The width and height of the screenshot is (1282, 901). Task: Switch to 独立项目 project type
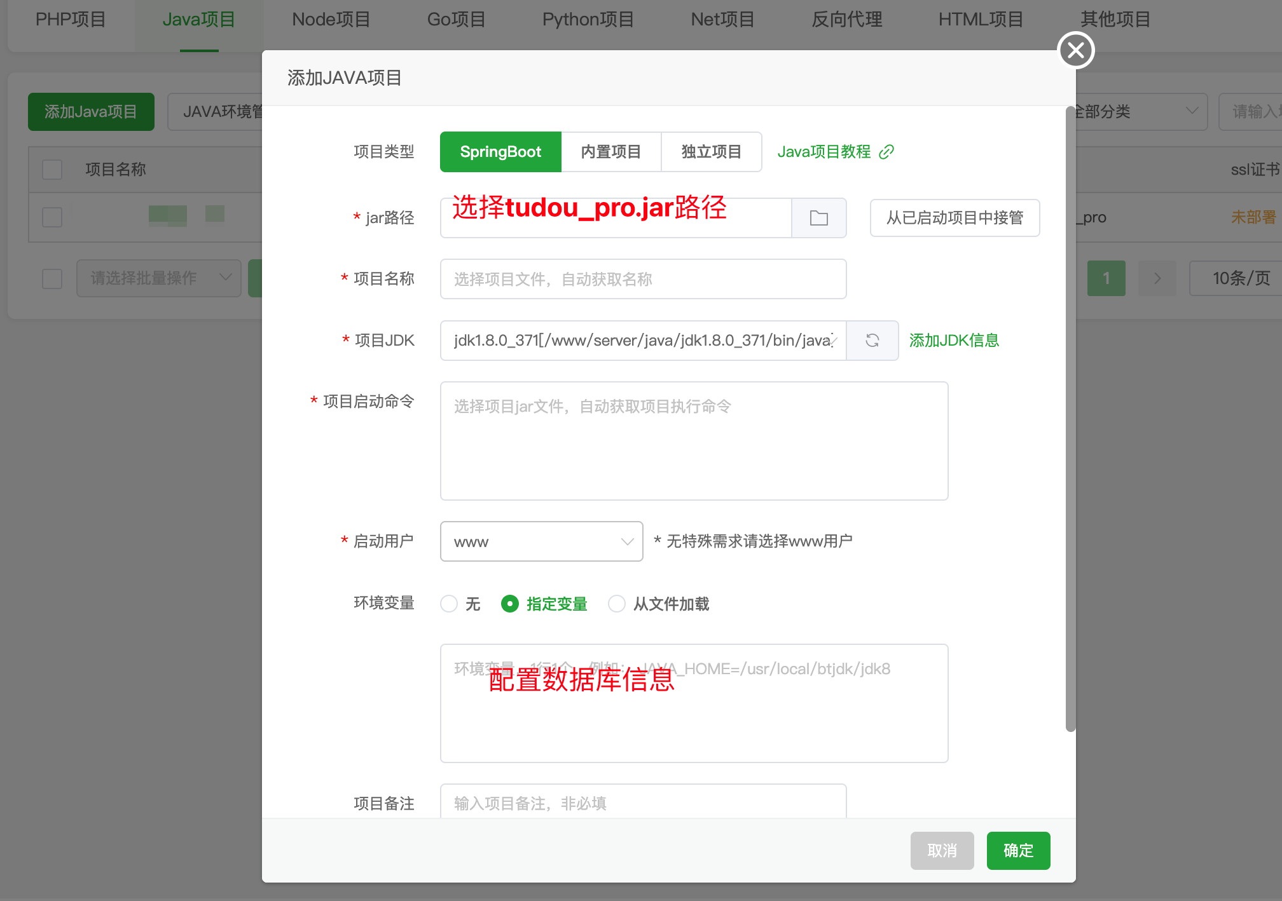point(711,152)
